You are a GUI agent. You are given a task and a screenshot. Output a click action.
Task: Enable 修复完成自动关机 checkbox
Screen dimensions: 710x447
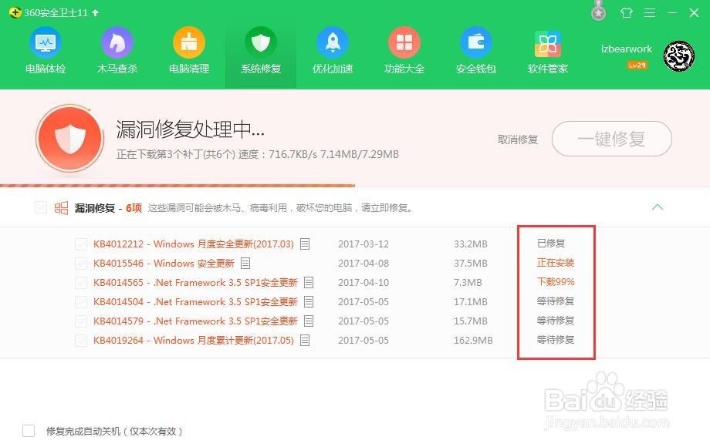pyautogui.click(x=29, y=431)
